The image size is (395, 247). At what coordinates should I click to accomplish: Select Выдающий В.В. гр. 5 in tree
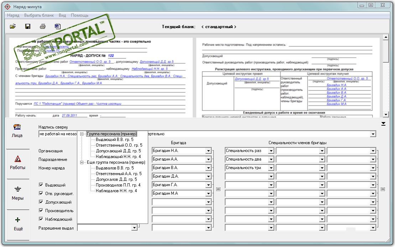(x=115, y=140)
